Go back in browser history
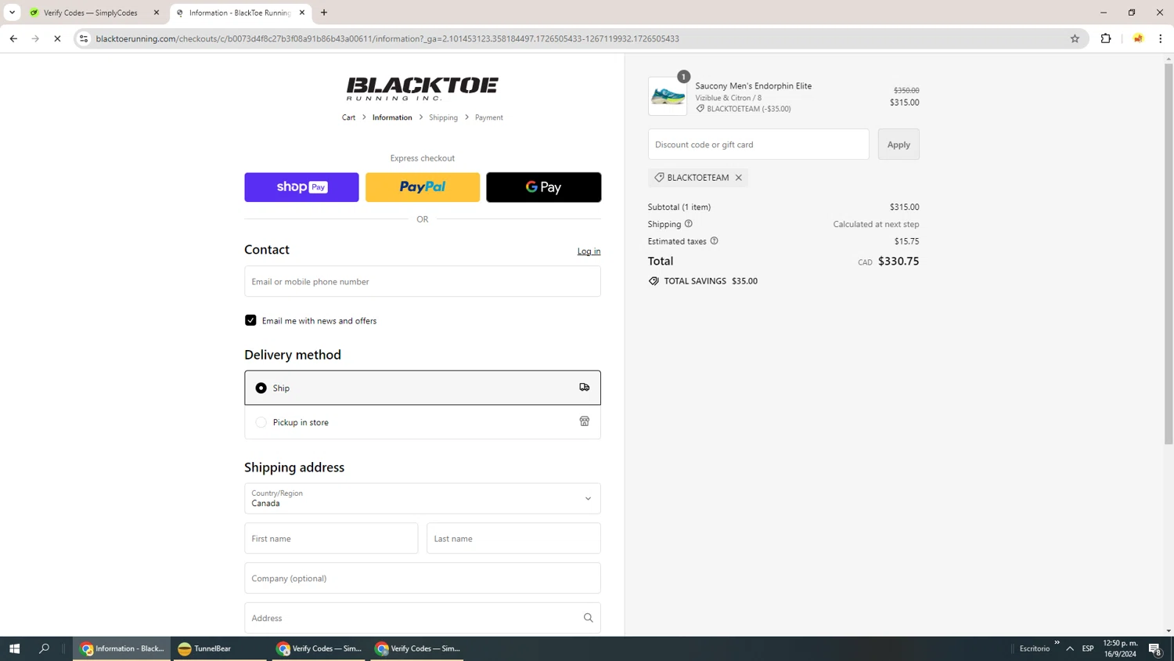1174x661 pixels. tap(13, 38)
